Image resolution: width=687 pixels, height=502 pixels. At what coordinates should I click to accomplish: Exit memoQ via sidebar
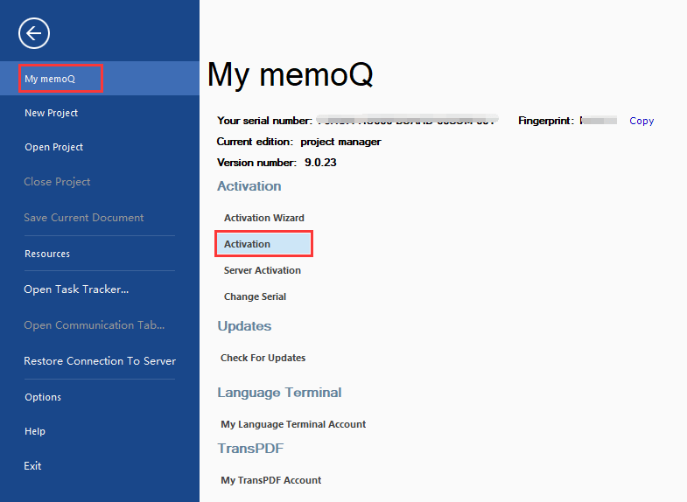(x=33, y=465)
